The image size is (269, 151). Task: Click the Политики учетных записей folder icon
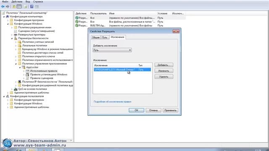pos(20,42)
